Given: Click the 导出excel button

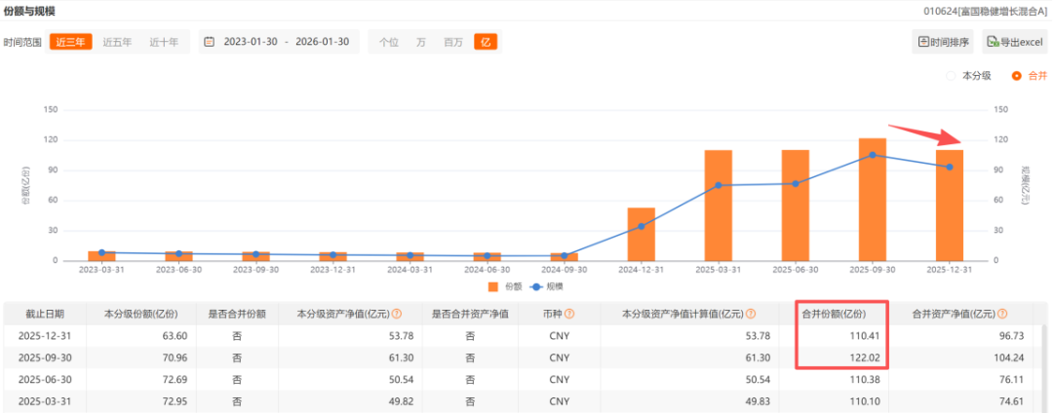Looking at the screenshot, I should pos(1015,42).
